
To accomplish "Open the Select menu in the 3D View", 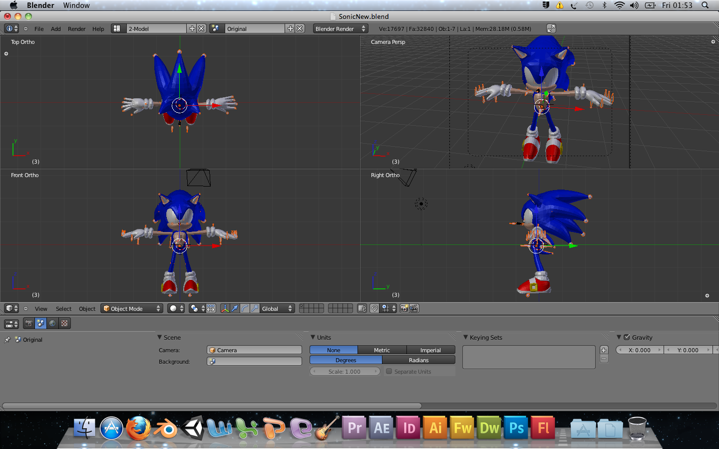I will point(63,308).
